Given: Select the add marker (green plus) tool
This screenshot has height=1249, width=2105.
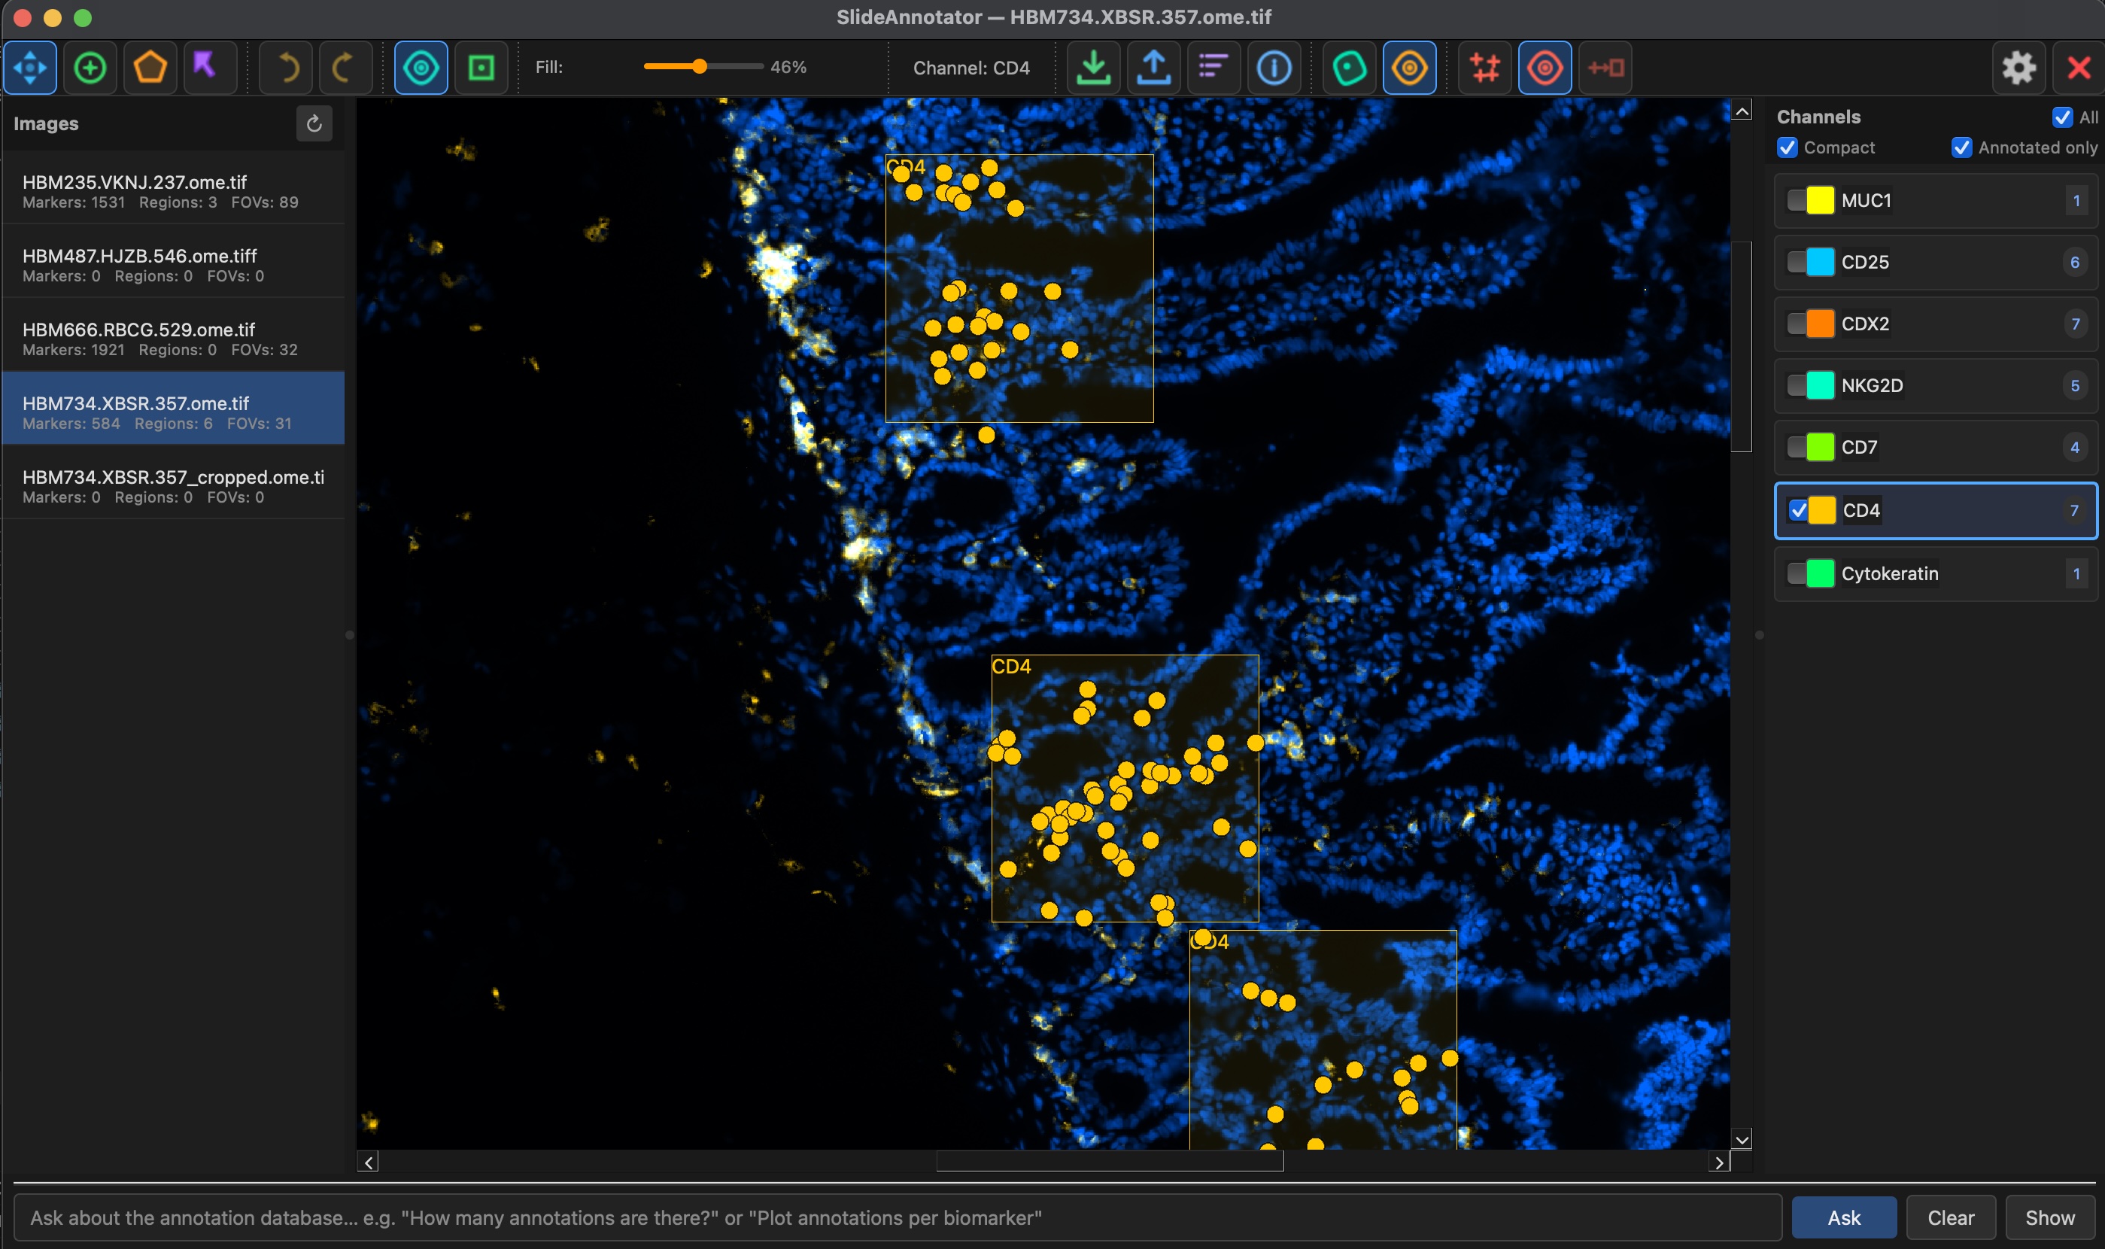Looking at the screenshot, I should click(90, 67).
